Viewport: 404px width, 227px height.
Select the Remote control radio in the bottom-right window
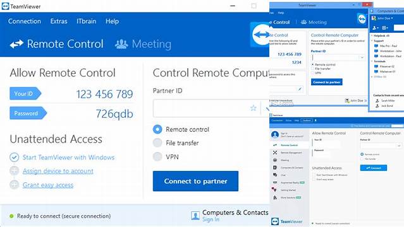pos(362,154)
